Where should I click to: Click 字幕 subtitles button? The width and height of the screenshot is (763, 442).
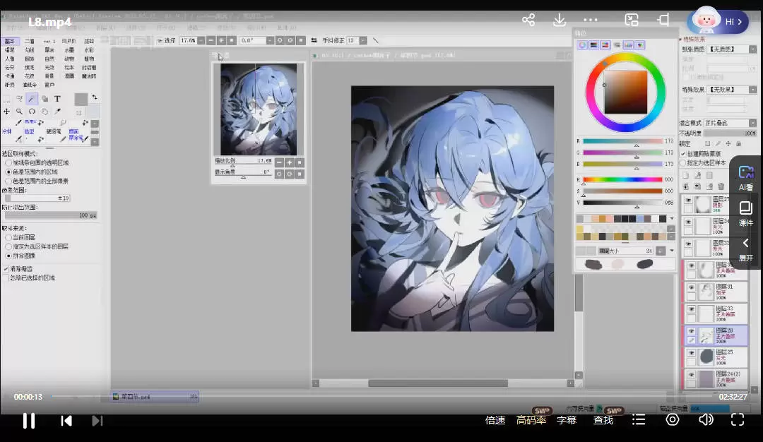point(567,420)
